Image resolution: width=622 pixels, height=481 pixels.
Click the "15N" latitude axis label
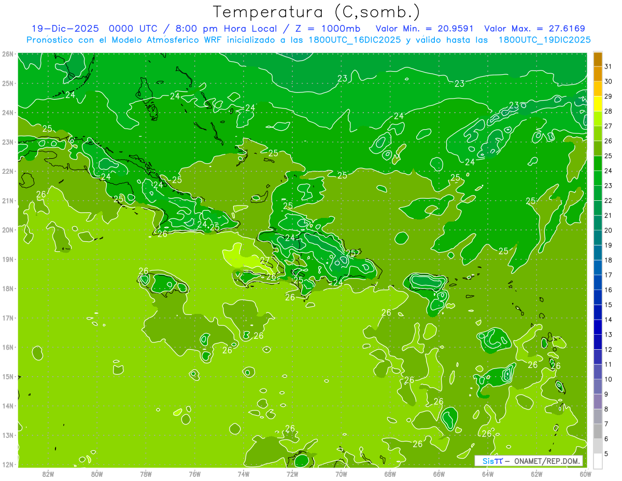click(8, 376)
